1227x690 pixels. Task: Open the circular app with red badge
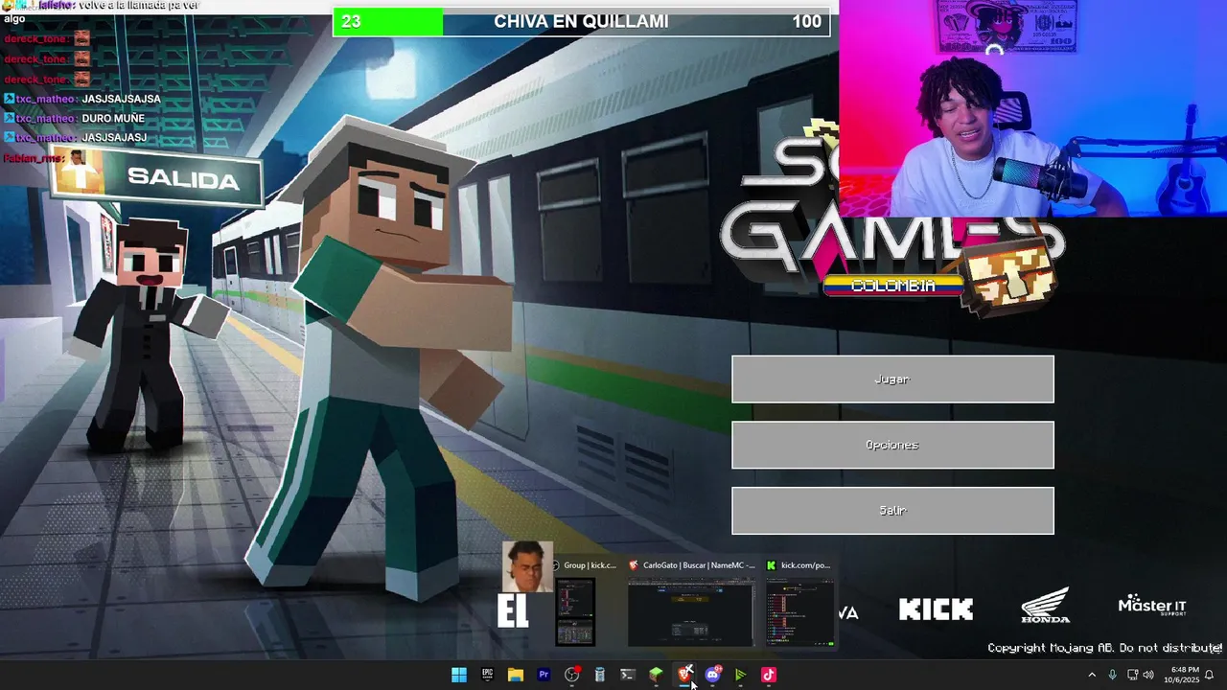(x=571, y=675)
